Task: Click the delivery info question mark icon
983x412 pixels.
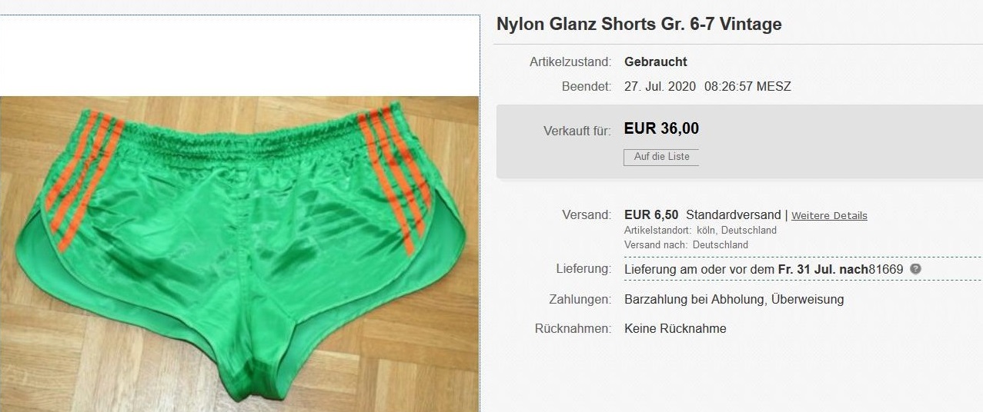Action: point(915,269)
